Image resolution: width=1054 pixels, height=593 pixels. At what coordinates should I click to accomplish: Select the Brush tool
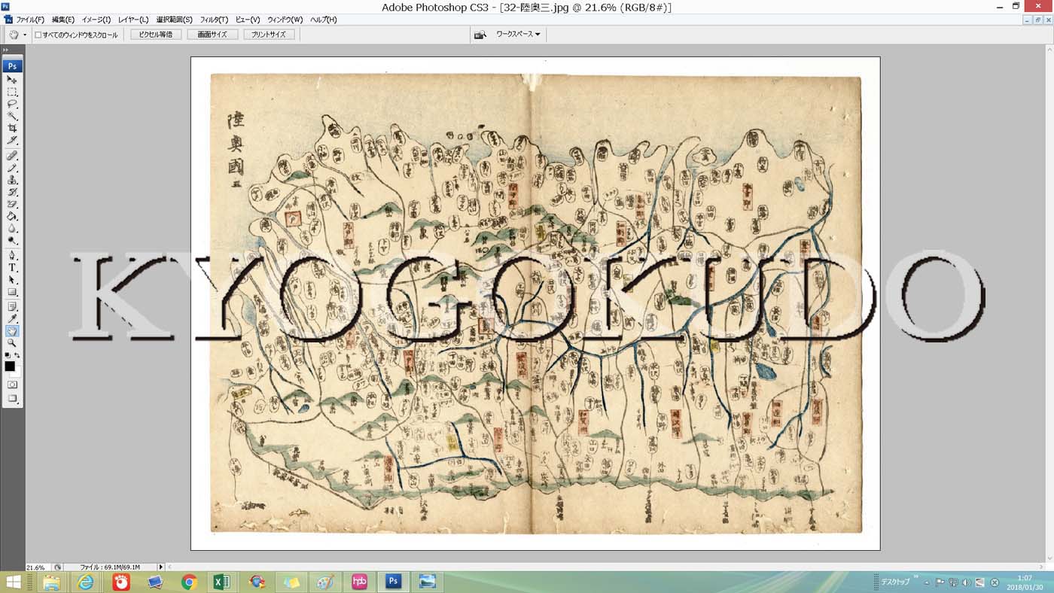(x=12, y=168)
